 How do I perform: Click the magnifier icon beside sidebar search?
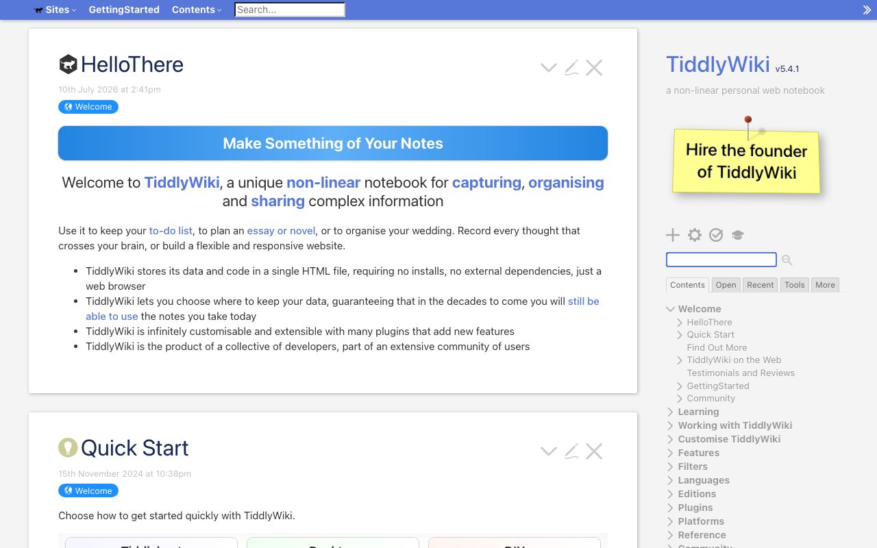787,260
